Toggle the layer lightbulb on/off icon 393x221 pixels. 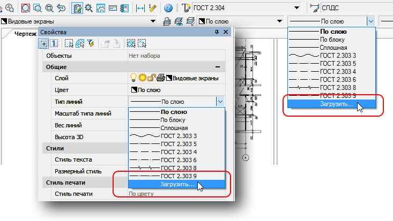[134, 78]
